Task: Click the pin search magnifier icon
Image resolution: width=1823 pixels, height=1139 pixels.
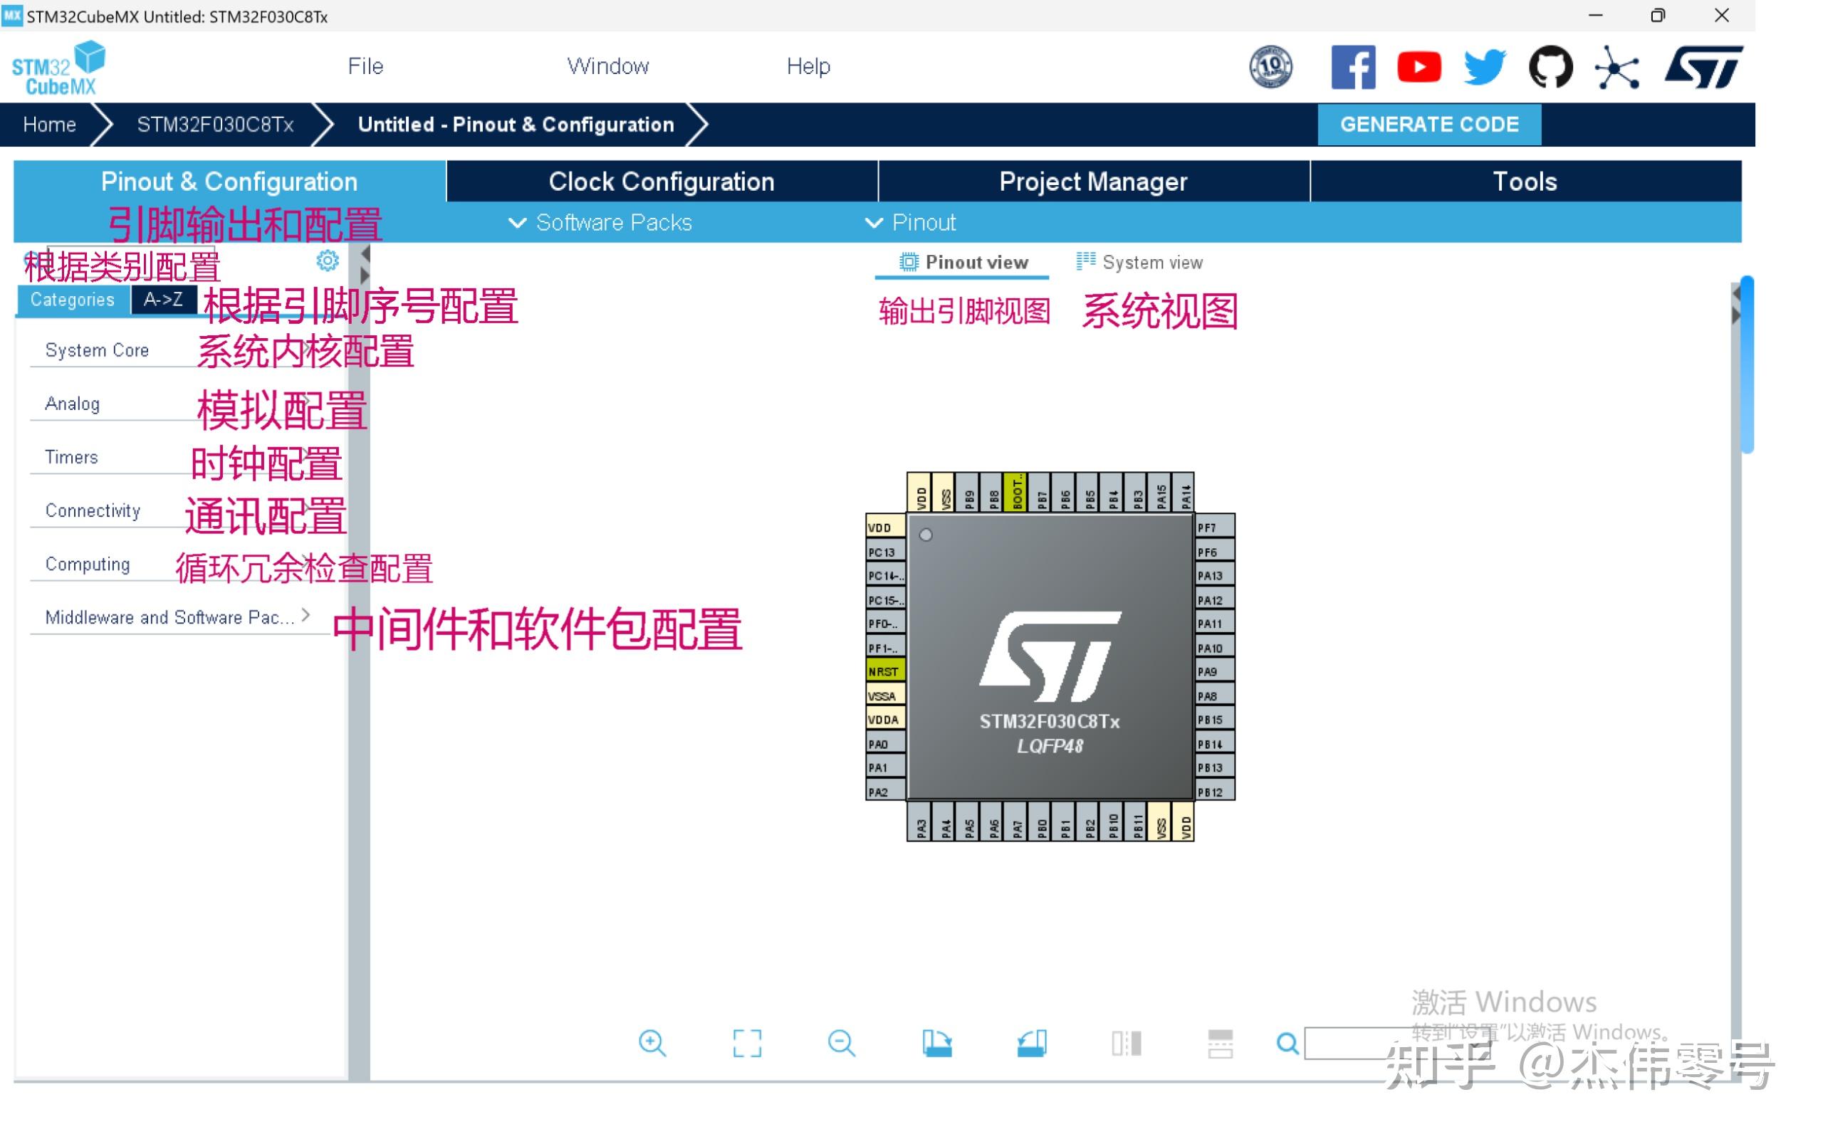Action: tap(1287, 1044)
